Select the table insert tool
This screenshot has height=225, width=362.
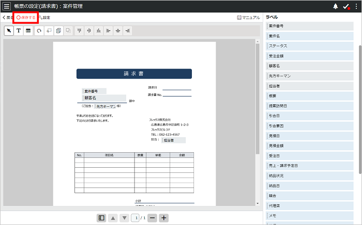click(x=28, y=30)
